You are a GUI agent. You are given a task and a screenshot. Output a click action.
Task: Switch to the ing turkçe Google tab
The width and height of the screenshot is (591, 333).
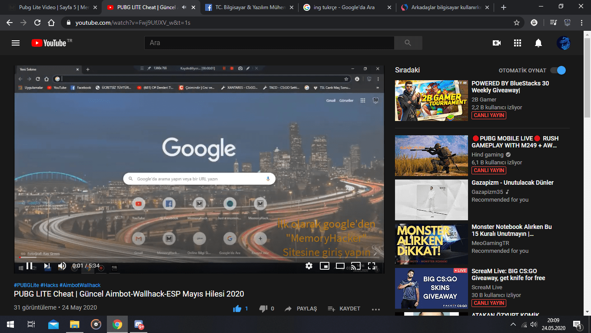tap(347, 7)
